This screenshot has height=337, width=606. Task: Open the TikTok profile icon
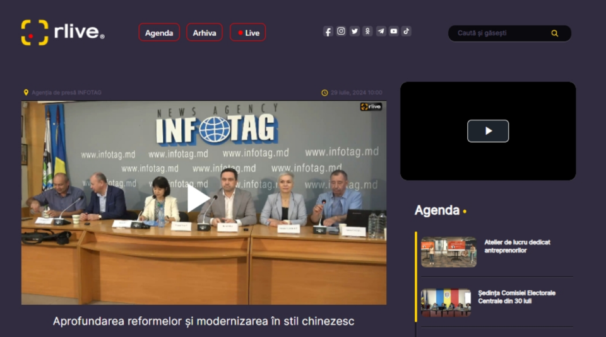pos(406,31)
